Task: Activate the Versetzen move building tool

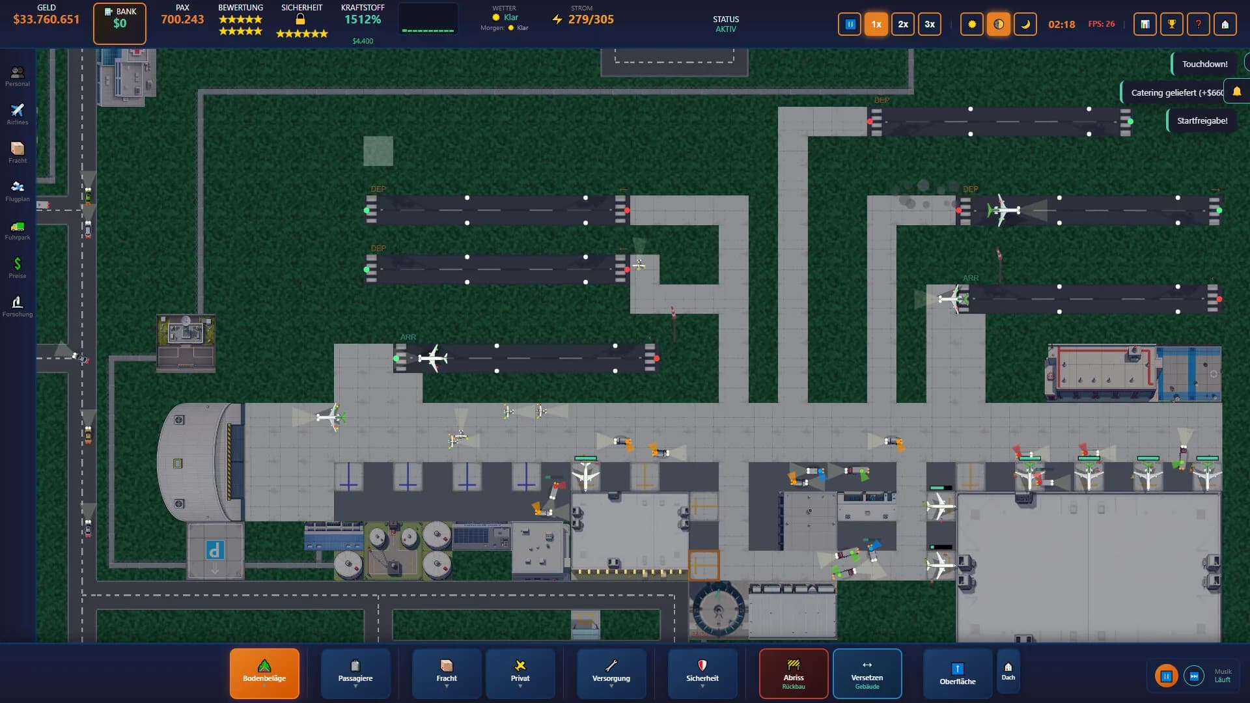Action: pos(867,673)
